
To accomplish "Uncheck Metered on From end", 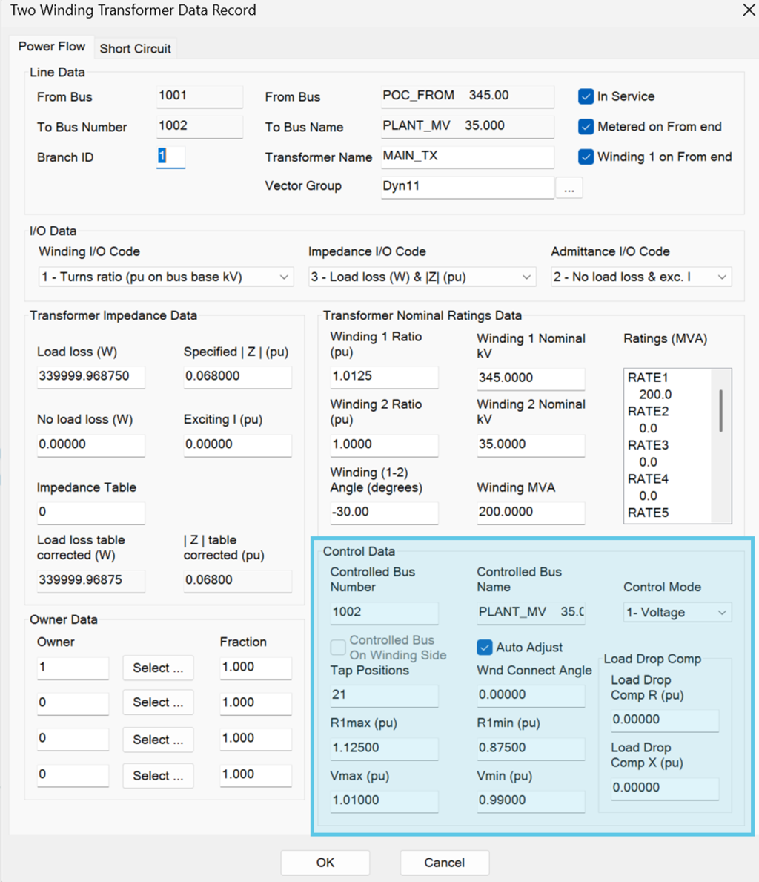I will pyautogui.click(x=586, y=127).
